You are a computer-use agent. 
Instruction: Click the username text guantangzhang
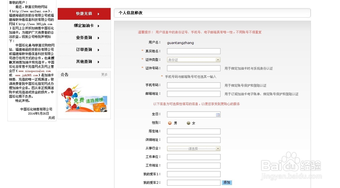point(181,43)
